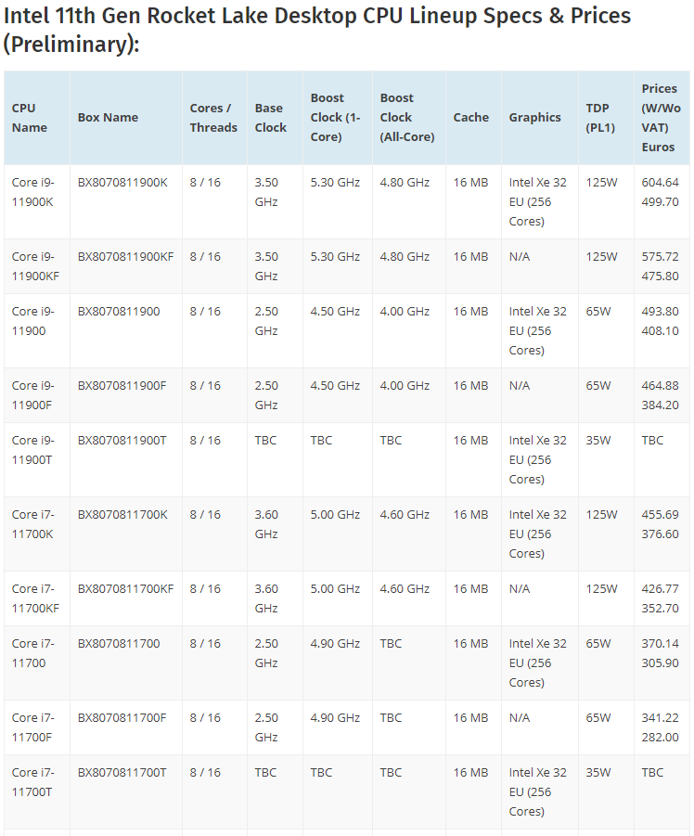Click the "Base Clock" column header
The height and width of the screenshot is (836, 694).
(x=271, y=118)
